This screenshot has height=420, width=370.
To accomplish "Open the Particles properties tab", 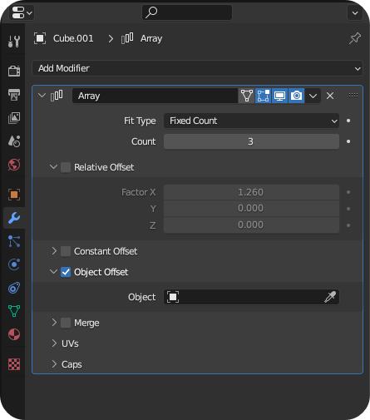I will pos(14,241).
